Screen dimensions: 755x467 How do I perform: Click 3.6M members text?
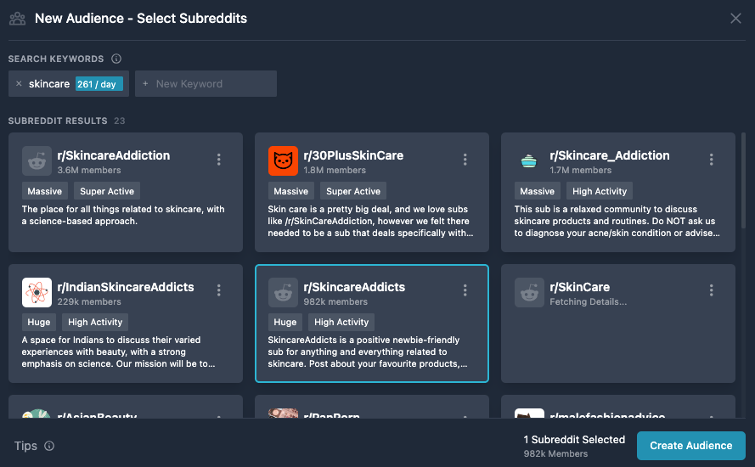[x=89, y=170]
